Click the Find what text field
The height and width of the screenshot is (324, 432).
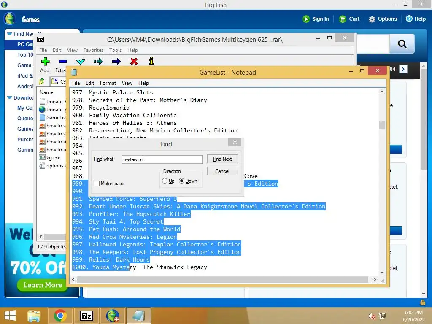coord(162,159)
